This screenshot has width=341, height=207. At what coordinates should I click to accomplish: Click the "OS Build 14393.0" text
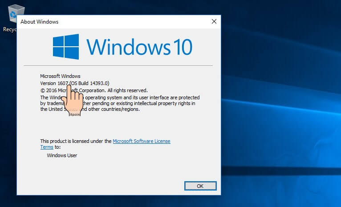coord(89,83)
